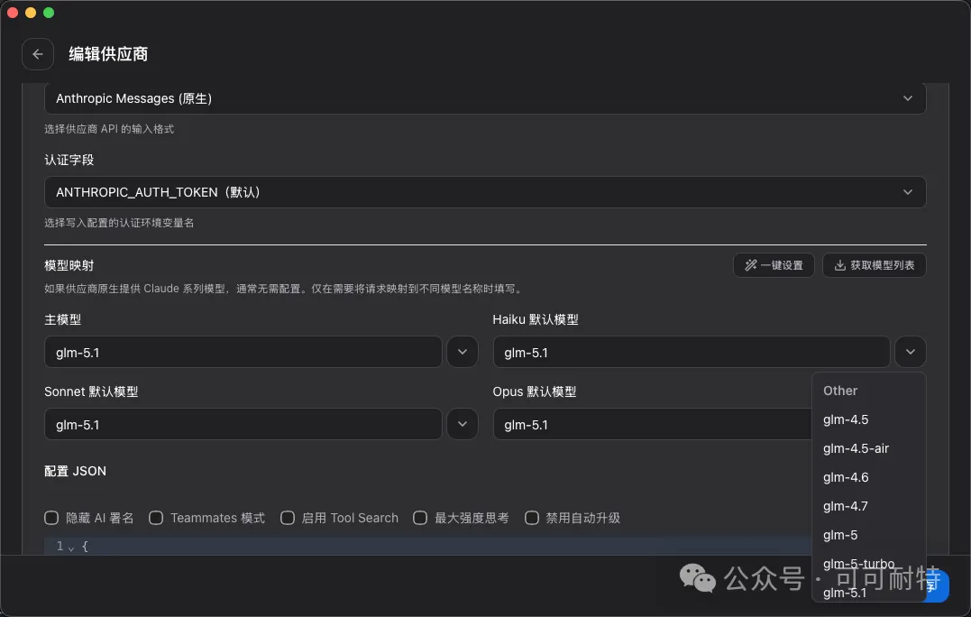Expand the Sonnet 默认模型 dropdown arrow
This screenshot has width=971, height=617.
462,424
